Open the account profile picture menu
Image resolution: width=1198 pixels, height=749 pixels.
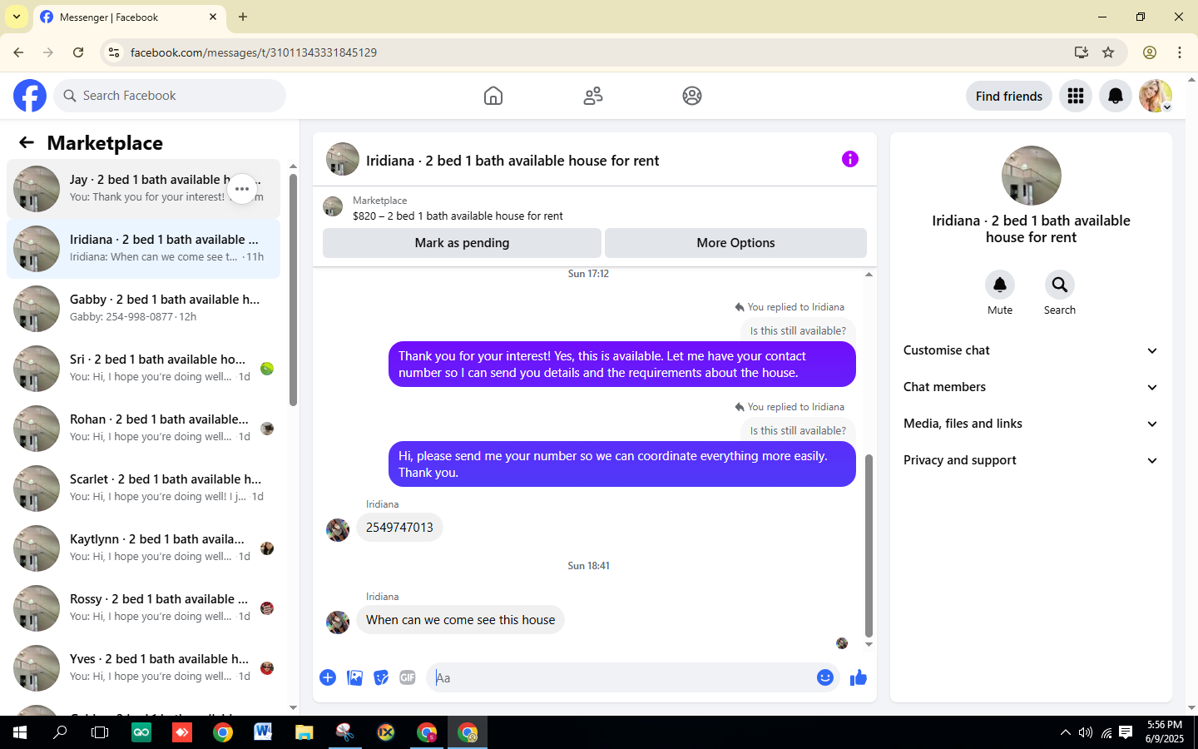point(1156,96)
